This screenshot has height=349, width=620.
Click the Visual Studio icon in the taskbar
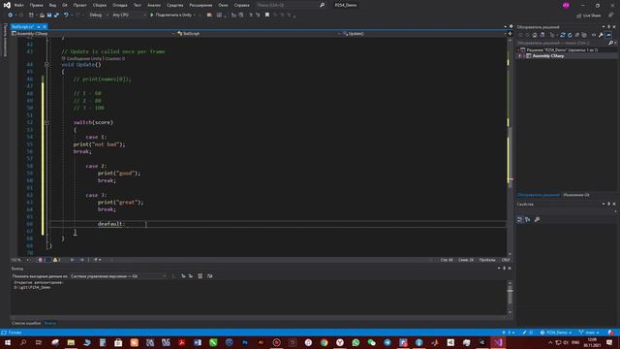pyautogui.click(x=498, y=342)
